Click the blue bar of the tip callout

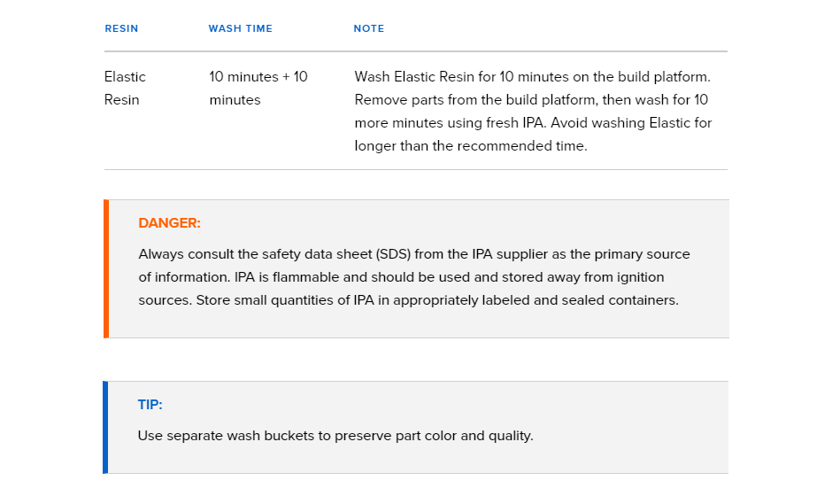[105, 427]
